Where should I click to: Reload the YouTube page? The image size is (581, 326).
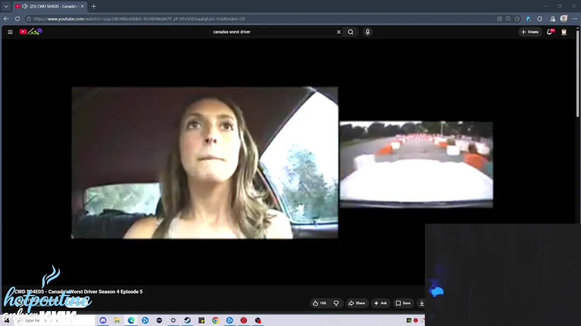[17, 19]
